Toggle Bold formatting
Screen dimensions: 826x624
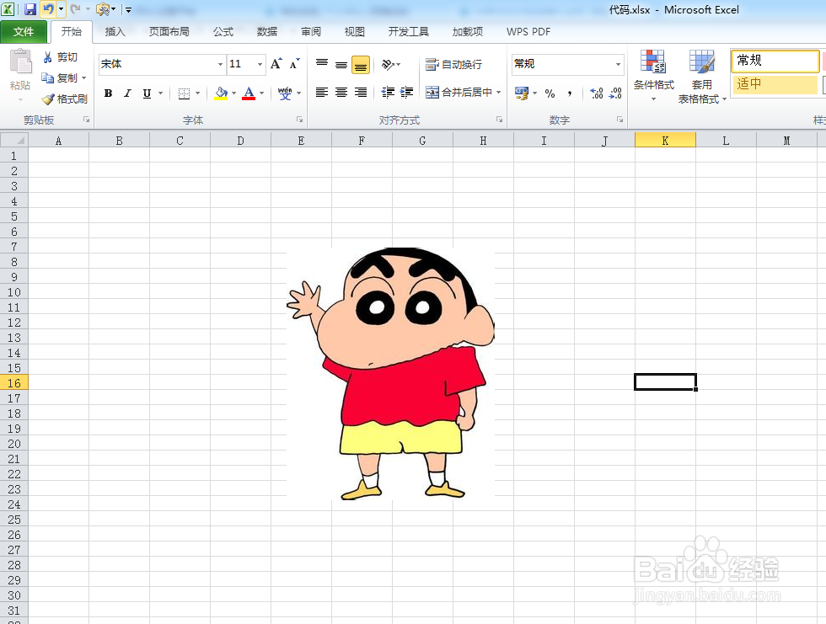tap(108, 93)
